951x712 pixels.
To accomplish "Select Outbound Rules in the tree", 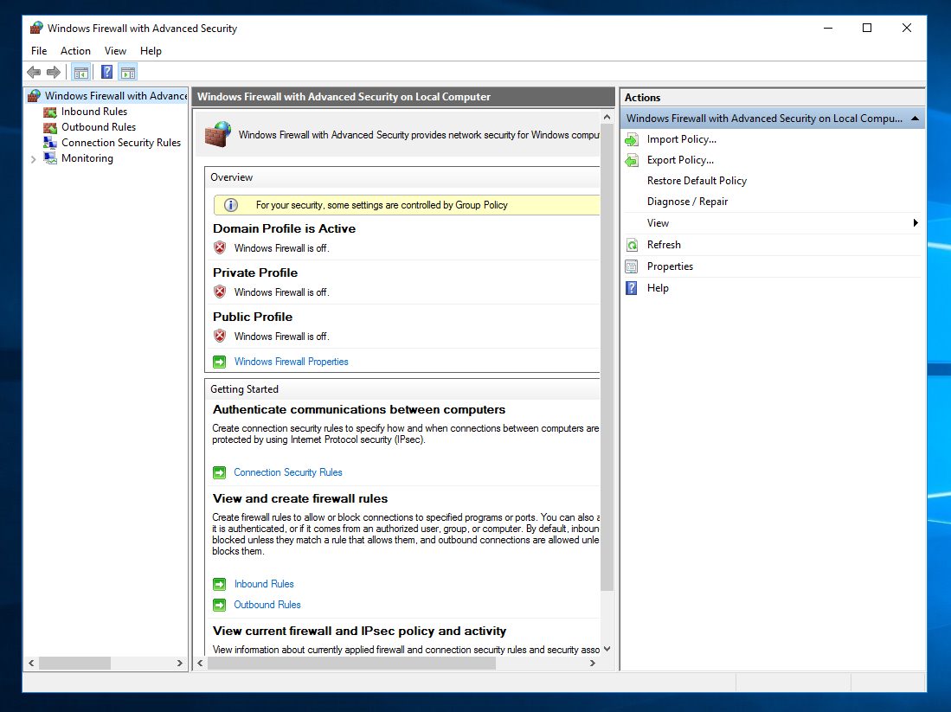I will (x=99, y=127).
